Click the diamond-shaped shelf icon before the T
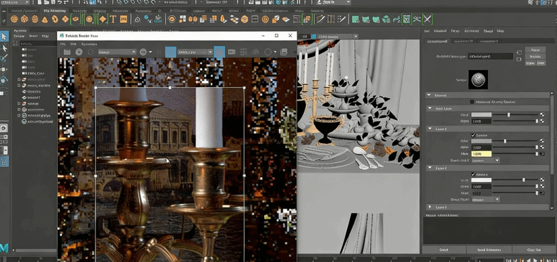This screenshot has width=557, height=262. [x=102, y=19]
